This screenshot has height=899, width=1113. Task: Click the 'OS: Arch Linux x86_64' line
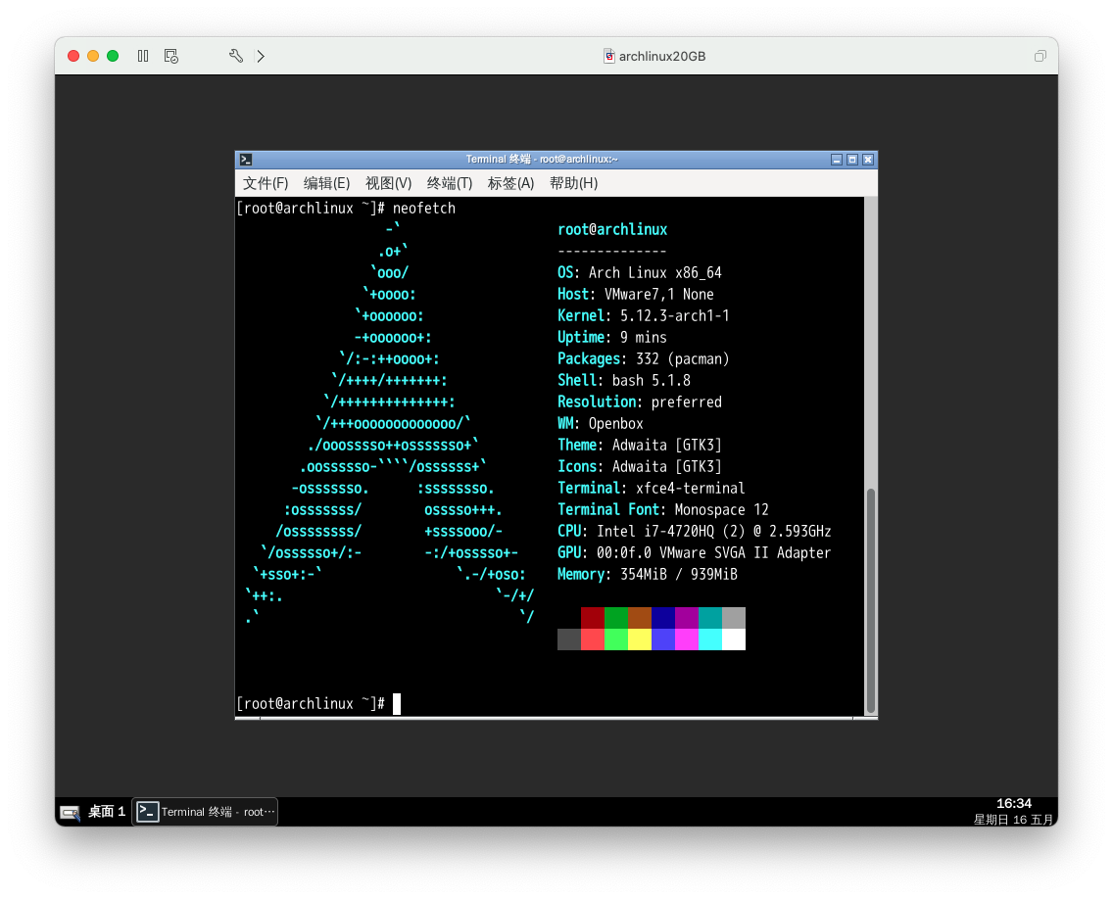point(640,273)
